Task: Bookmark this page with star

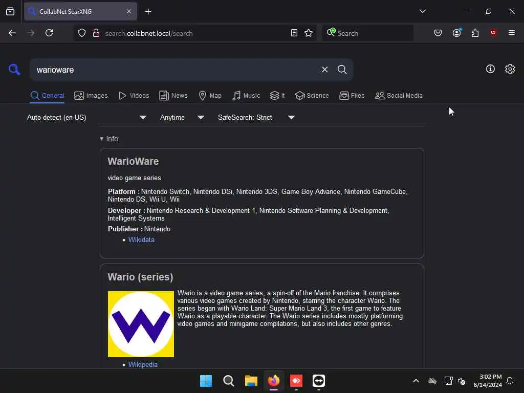Action: (309, 33)
